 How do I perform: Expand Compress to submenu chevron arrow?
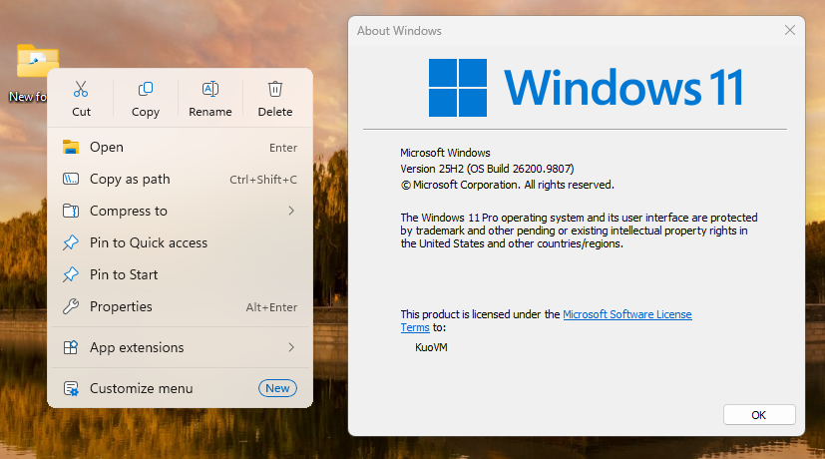(x=291, y=212)
